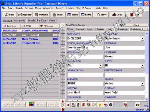This screenshot has width=150, height=112.
Task: Click the red circular clock icon
Action: coord(84,105)
